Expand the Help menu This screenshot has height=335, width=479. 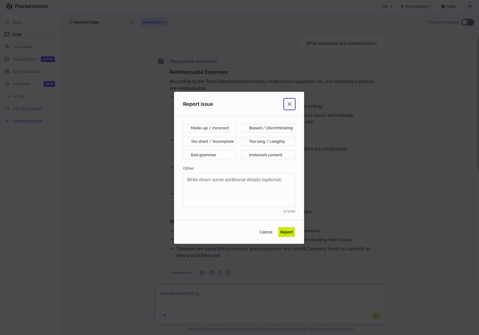pos(450,6)
